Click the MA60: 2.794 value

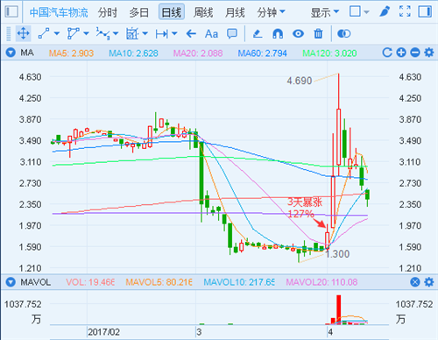(x=262, y=53)
